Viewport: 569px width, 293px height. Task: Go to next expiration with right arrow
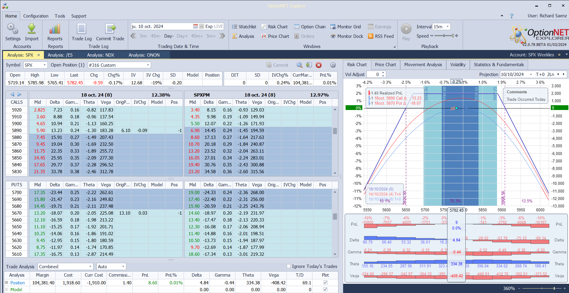19,94
